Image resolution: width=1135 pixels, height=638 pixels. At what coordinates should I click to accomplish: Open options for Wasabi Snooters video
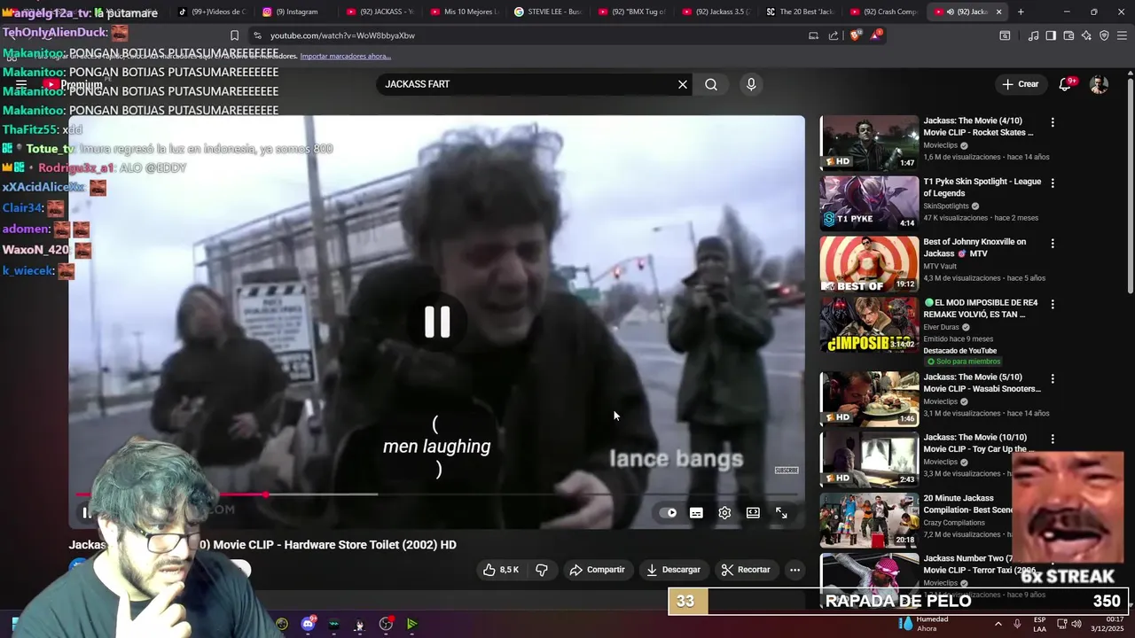pos(1053,378)
